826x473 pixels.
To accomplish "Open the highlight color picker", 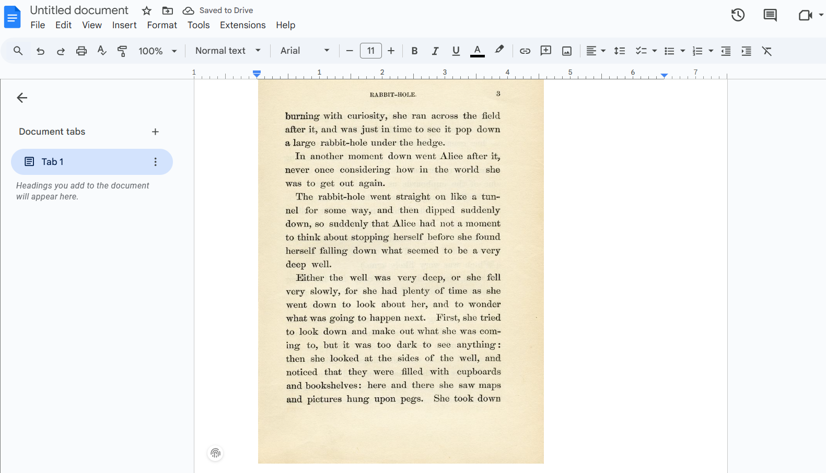I will coord(499,50).
